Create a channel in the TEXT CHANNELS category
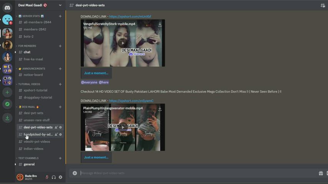 (x=60, y=158)
